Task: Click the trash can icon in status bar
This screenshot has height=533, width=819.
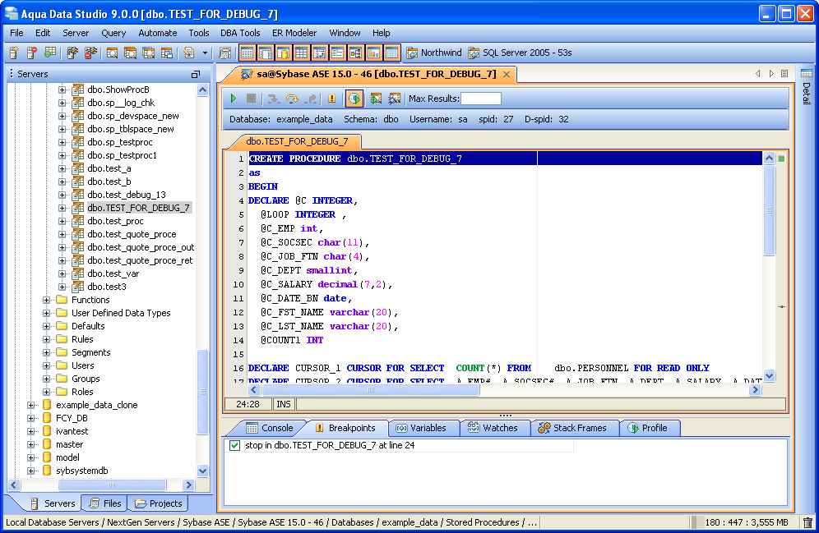Action: 807,522
